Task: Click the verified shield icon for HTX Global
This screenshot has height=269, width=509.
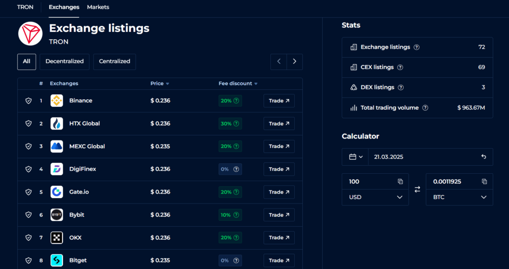Action: (28, 124)
